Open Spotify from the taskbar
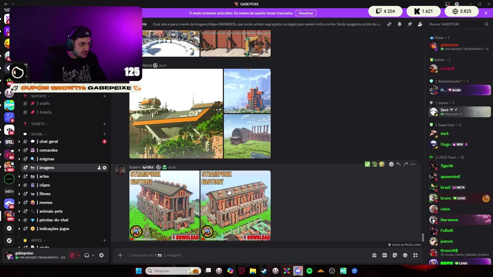The image size is (493, 277). (309, 271)
